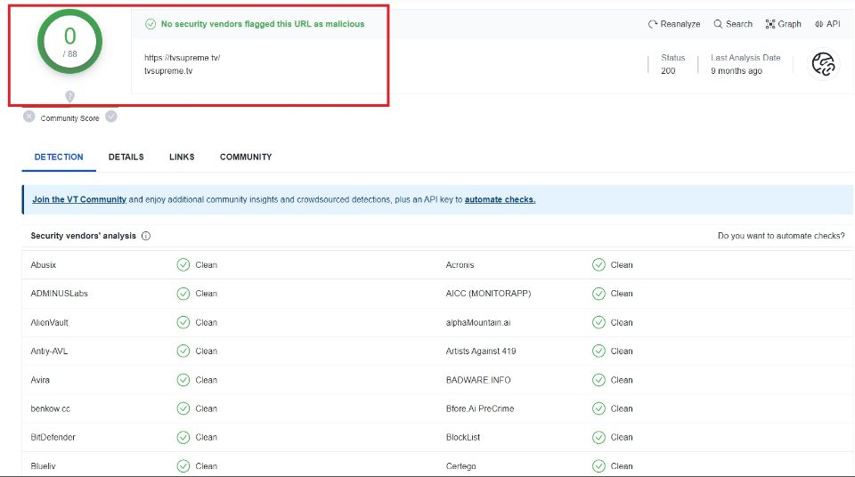The height and width of the screenshot is (477, 855).
Task: Click the Clean check icon for AlienVault
Action: [183, 322]
